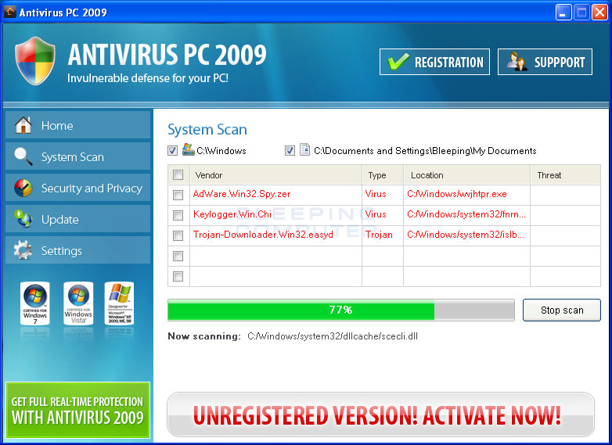
Task: Sort by the Location column header
Action: coord(466,175)
